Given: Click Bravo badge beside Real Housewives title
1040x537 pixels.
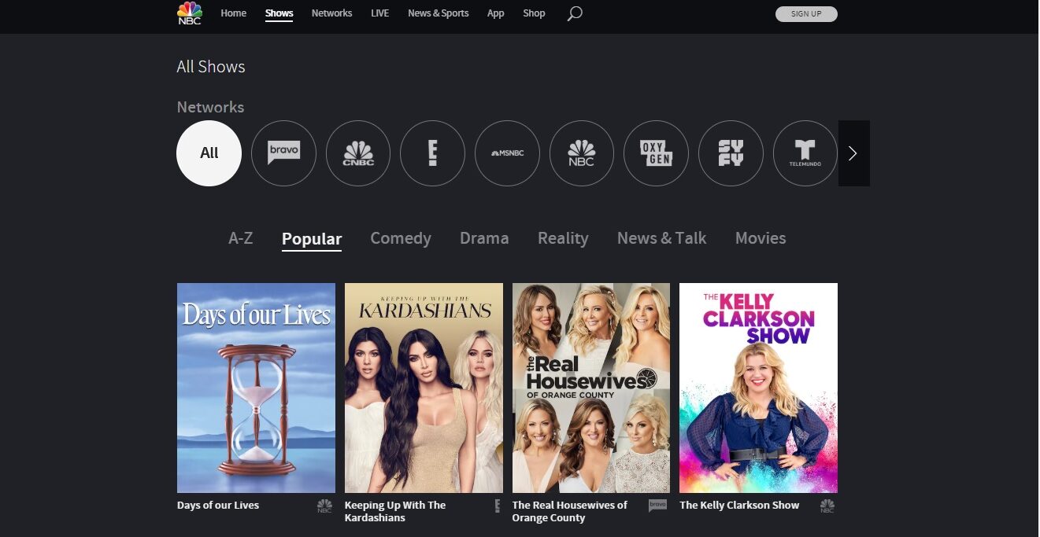Looking at the screenshot, I should click(657, 506).
